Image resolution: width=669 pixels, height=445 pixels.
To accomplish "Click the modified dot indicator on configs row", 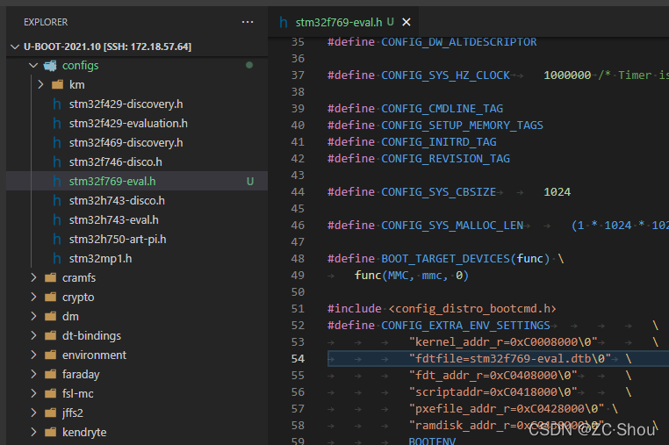I will tap(249, 65).
